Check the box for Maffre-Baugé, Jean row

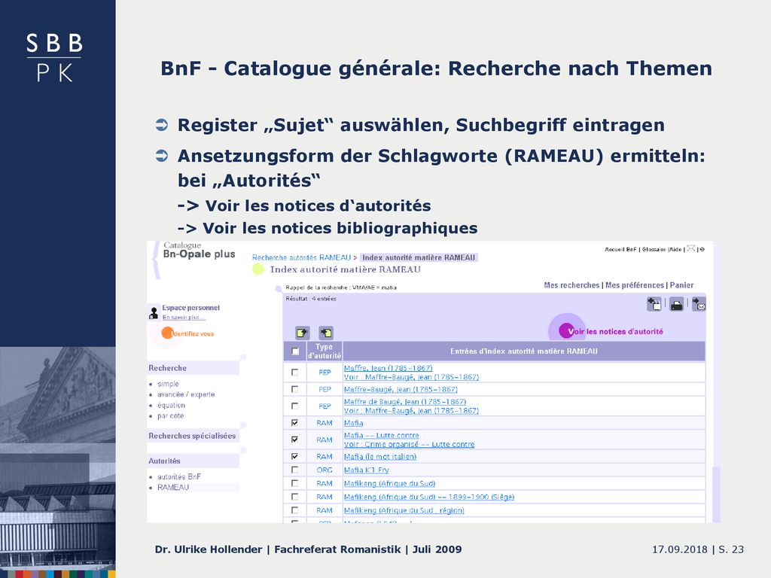pos(295,389)
